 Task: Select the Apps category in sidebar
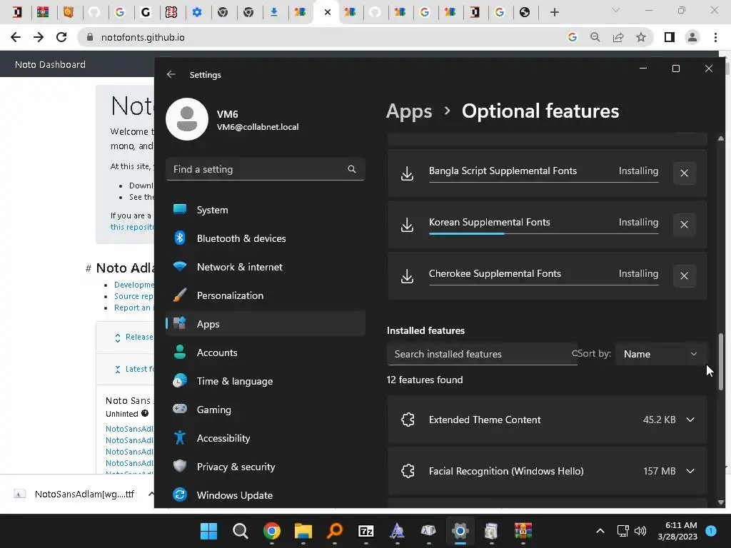(266, 324)
